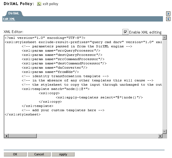
Task: Click the opening xsl:copy tag
Action: 49,93
